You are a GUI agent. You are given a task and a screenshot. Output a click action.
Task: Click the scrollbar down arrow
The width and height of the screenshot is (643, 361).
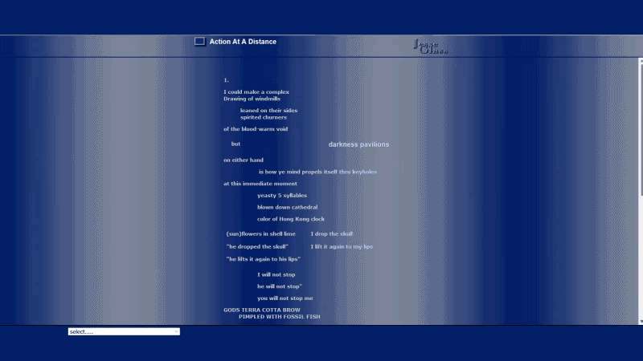[x=640, y=321]
